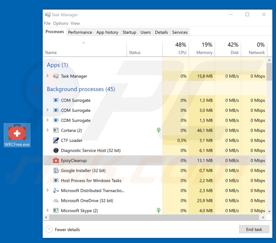
Task: Sort by the Status column header
Action: pyautogui.click(x=145, y=49)
